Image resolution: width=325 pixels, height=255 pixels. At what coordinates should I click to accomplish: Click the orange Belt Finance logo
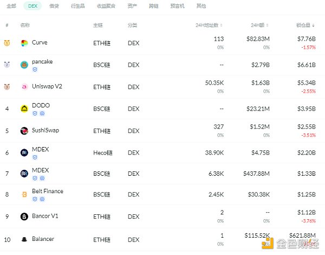[x=24, y=194]
